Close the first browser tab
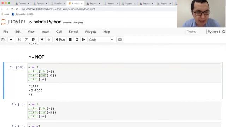The width and height of the screenshot is (226, 127). (x=28, y=4)
